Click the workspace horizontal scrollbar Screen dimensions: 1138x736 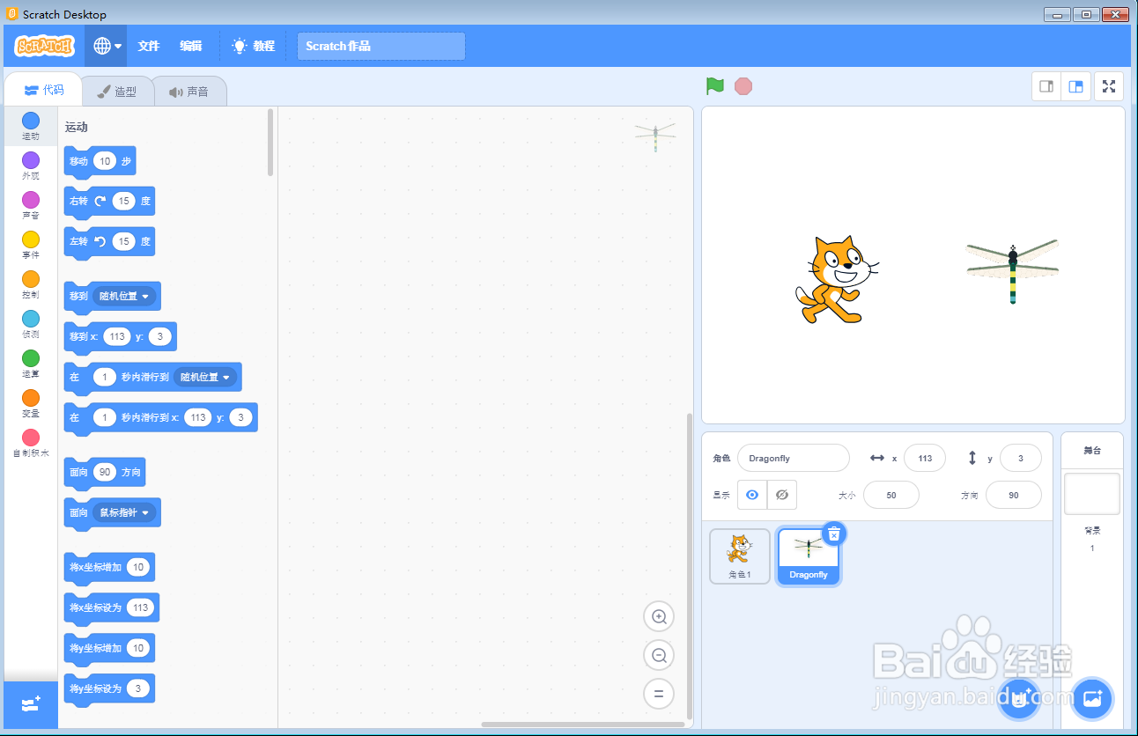(582, 725)
